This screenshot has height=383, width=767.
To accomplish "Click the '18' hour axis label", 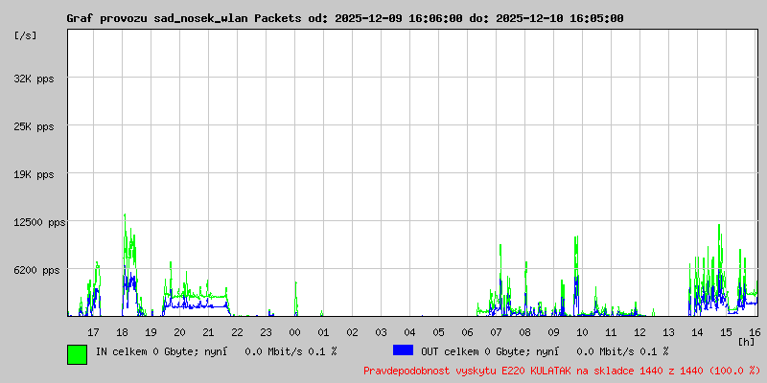I will pos(123,332).
